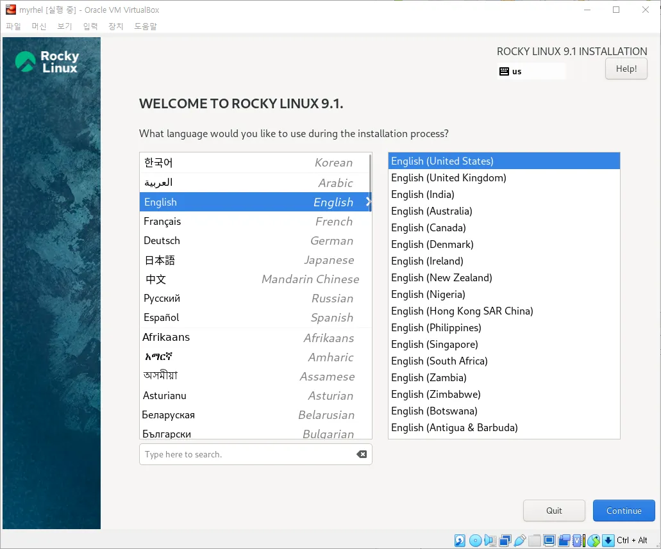Select English (Singapore) locale
This screenshot has height=549, width=661.
click(x=504, y=344)
